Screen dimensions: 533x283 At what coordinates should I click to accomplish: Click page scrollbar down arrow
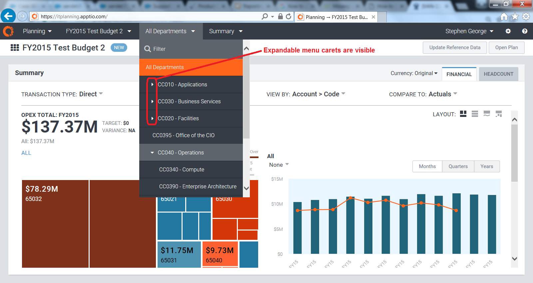pyautogui.click(x=515, y=259)
